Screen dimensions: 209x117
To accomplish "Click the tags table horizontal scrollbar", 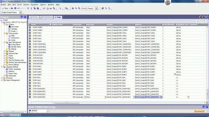I will [67, 103].
